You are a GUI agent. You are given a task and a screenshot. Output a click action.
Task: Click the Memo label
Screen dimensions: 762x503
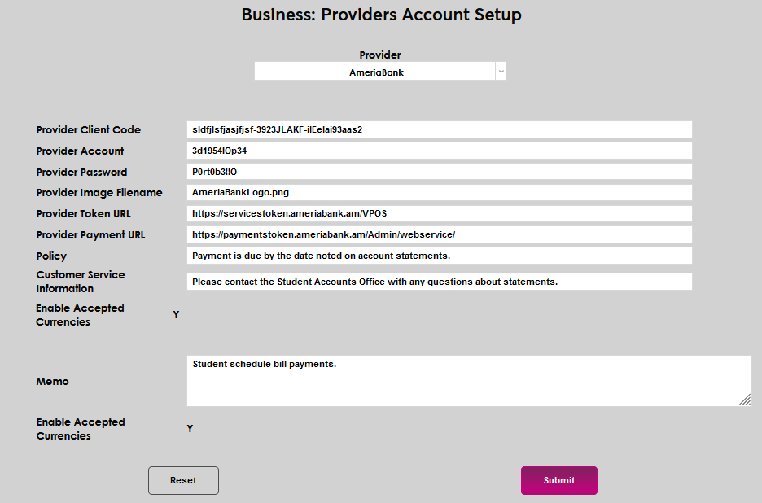click(52, 382)
